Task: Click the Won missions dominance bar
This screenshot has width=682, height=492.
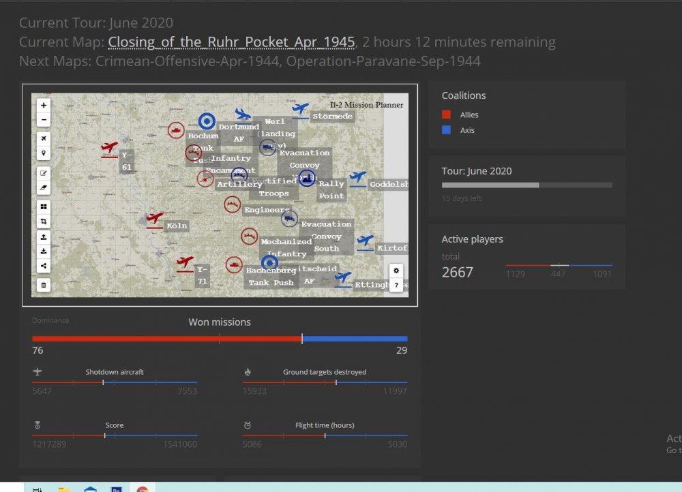Action: 220,339
